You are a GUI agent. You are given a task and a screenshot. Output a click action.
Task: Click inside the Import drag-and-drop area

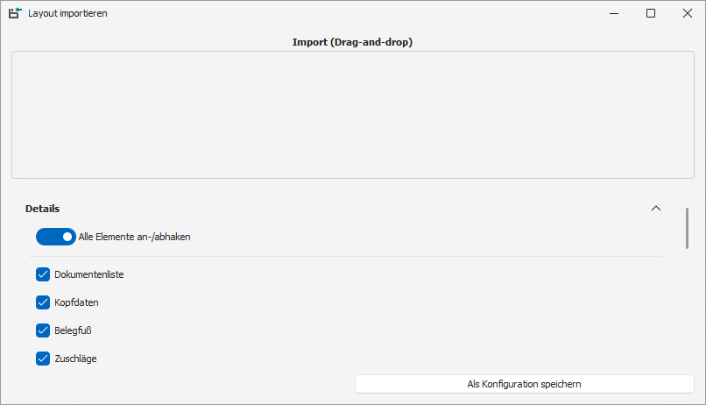[352, 115]
